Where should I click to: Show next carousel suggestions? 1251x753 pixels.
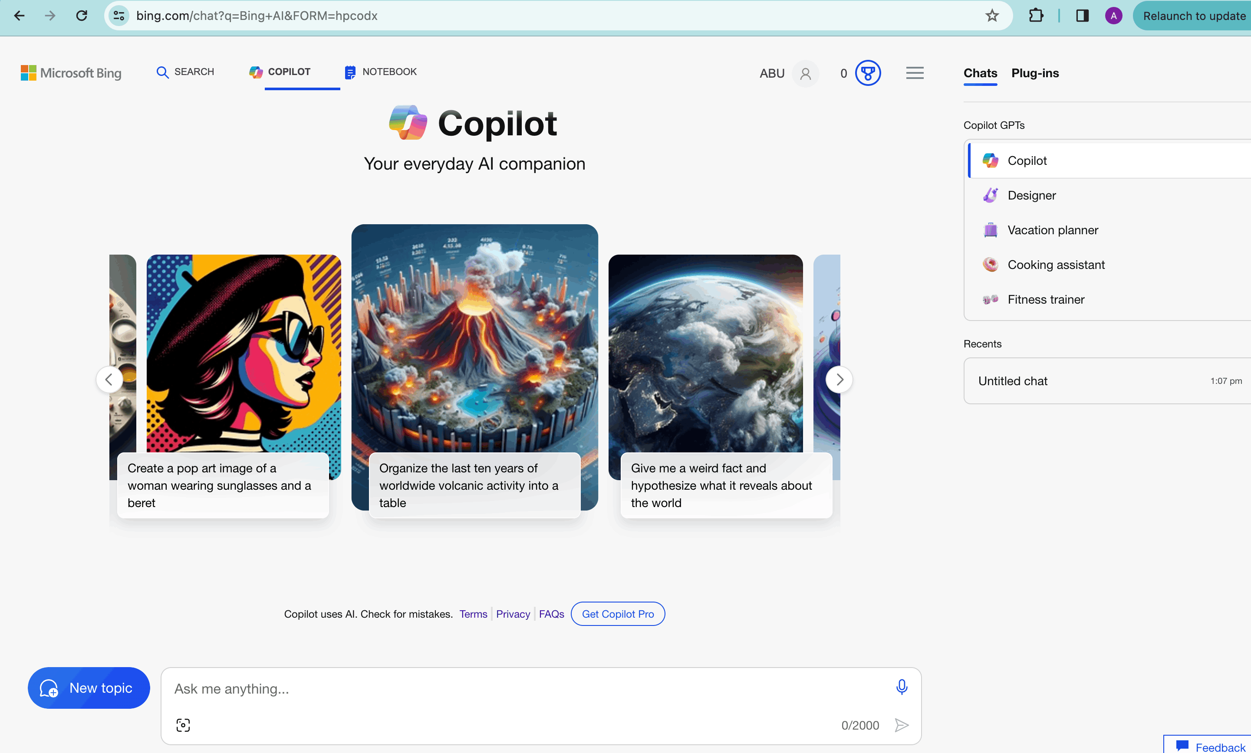(839, 379)
